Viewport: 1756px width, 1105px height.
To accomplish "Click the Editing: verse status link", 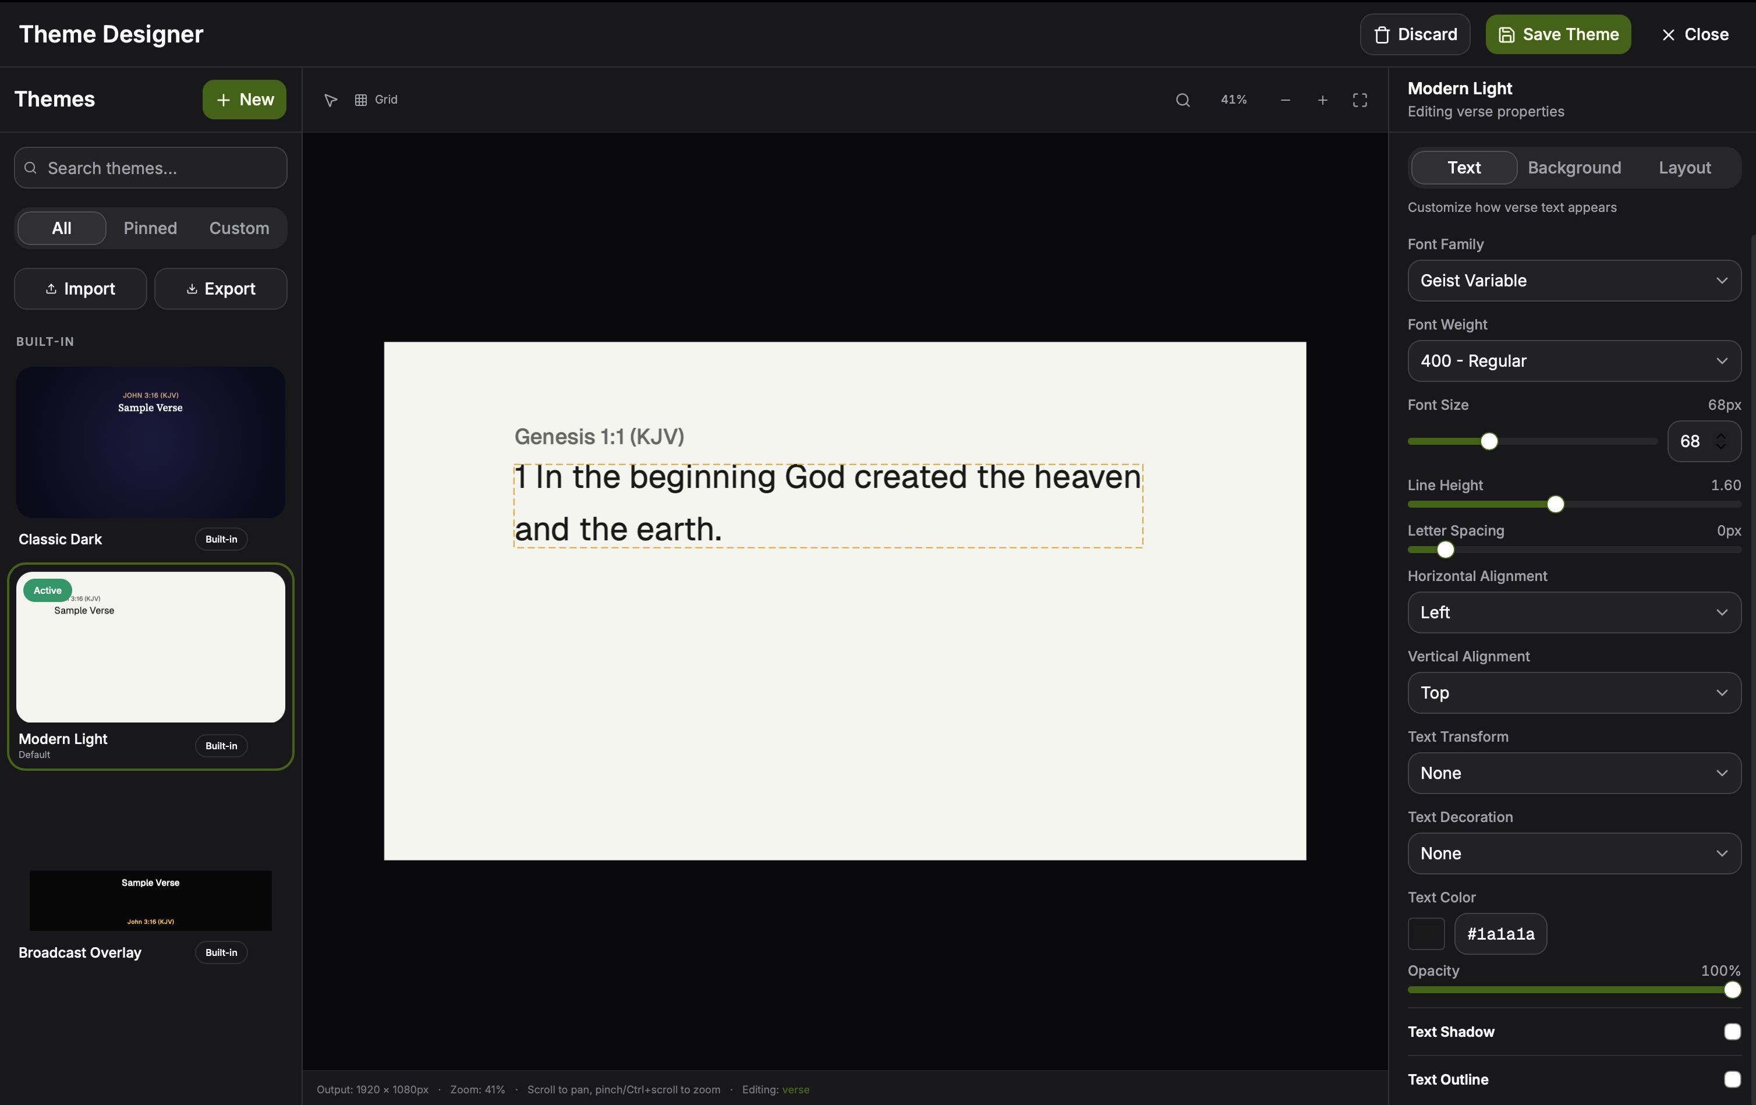I will click(795, 1090).
